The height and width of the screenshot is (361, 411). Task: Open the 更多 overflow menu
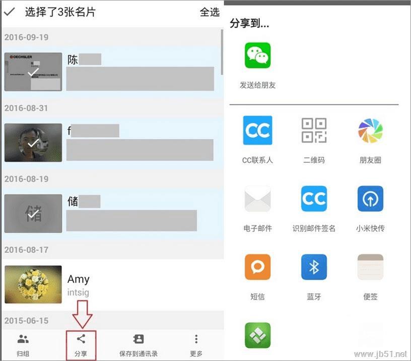(196, 345)
